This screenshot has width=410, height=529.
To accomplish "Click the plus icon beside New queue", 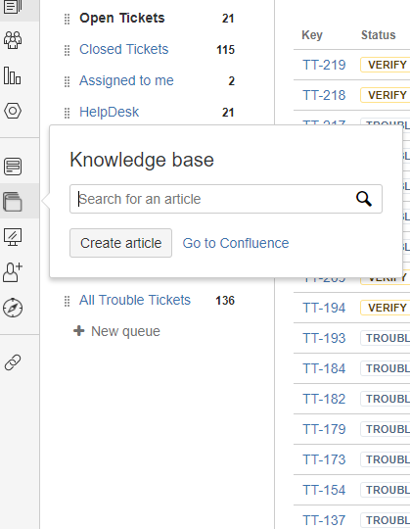I will coord(79,331).
